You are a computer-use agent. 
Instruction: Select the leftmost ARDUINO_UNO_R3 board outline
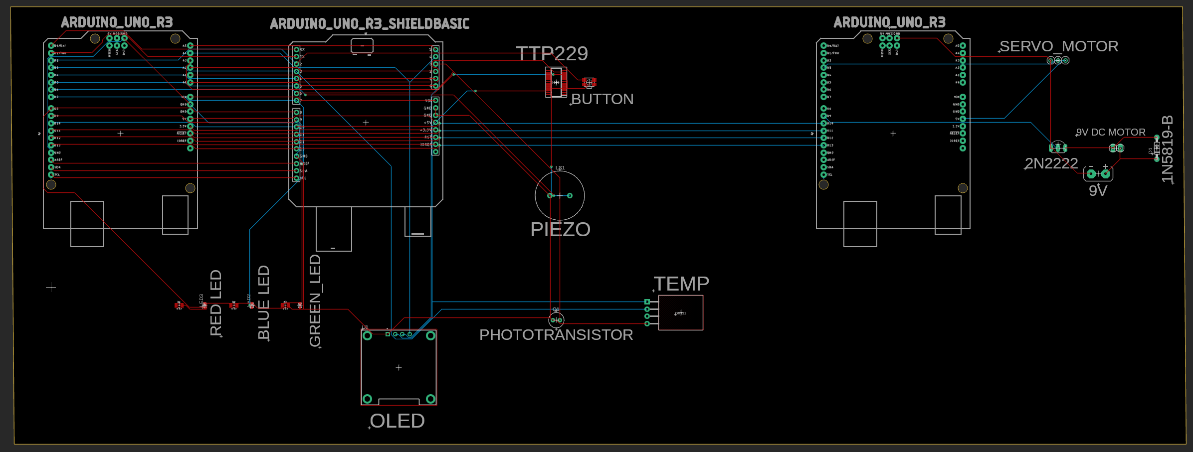[120, 133]
